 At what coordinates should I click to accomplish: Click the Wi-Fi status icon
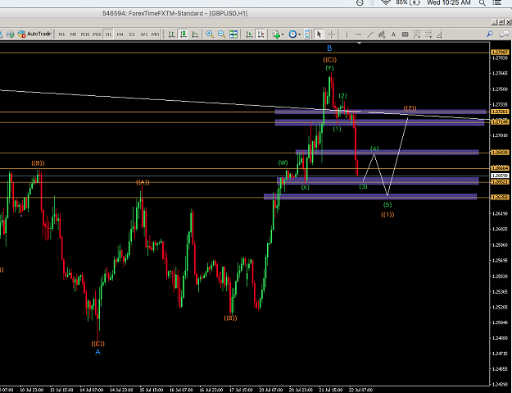(386, 2)
